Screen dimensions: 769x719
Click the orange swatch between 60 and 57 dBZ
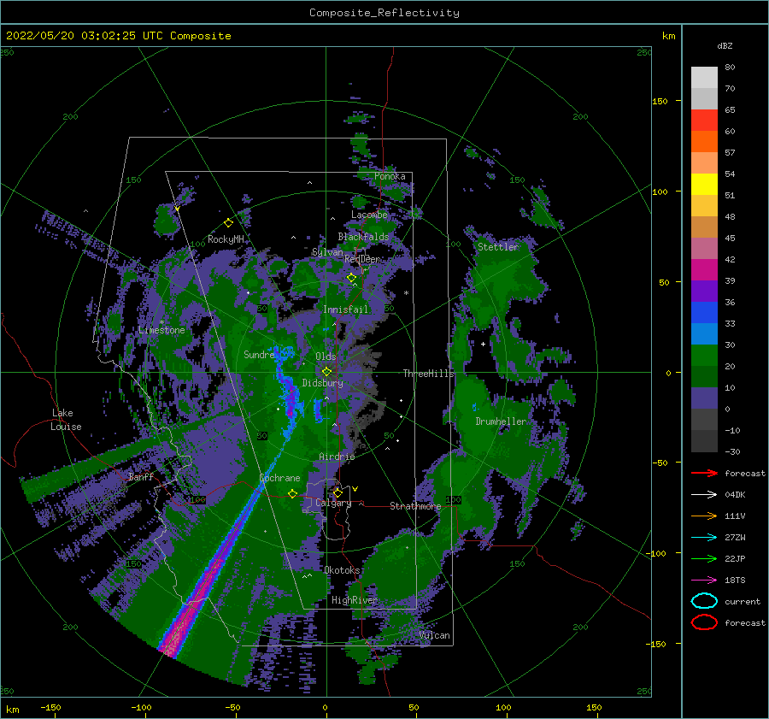tap(704, 142)
